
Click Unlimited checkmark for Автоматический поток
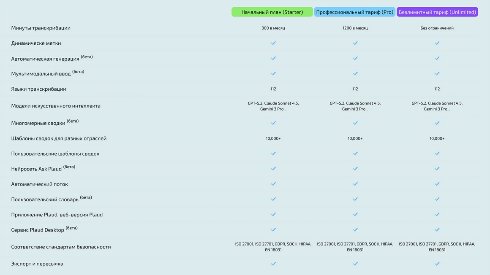437,184
